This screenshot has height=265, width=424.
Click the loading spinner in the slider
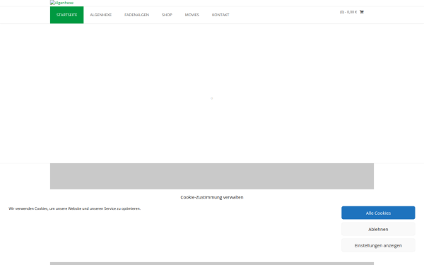[212, 98]
